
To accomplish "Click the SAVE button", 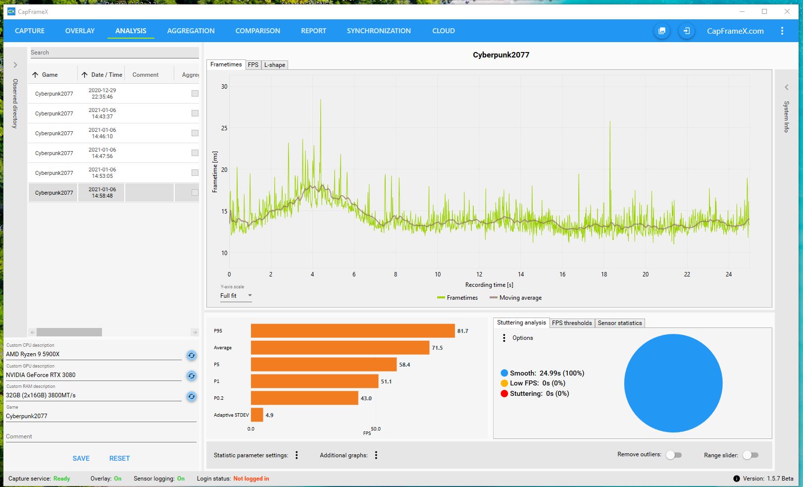I will (81, 458).
